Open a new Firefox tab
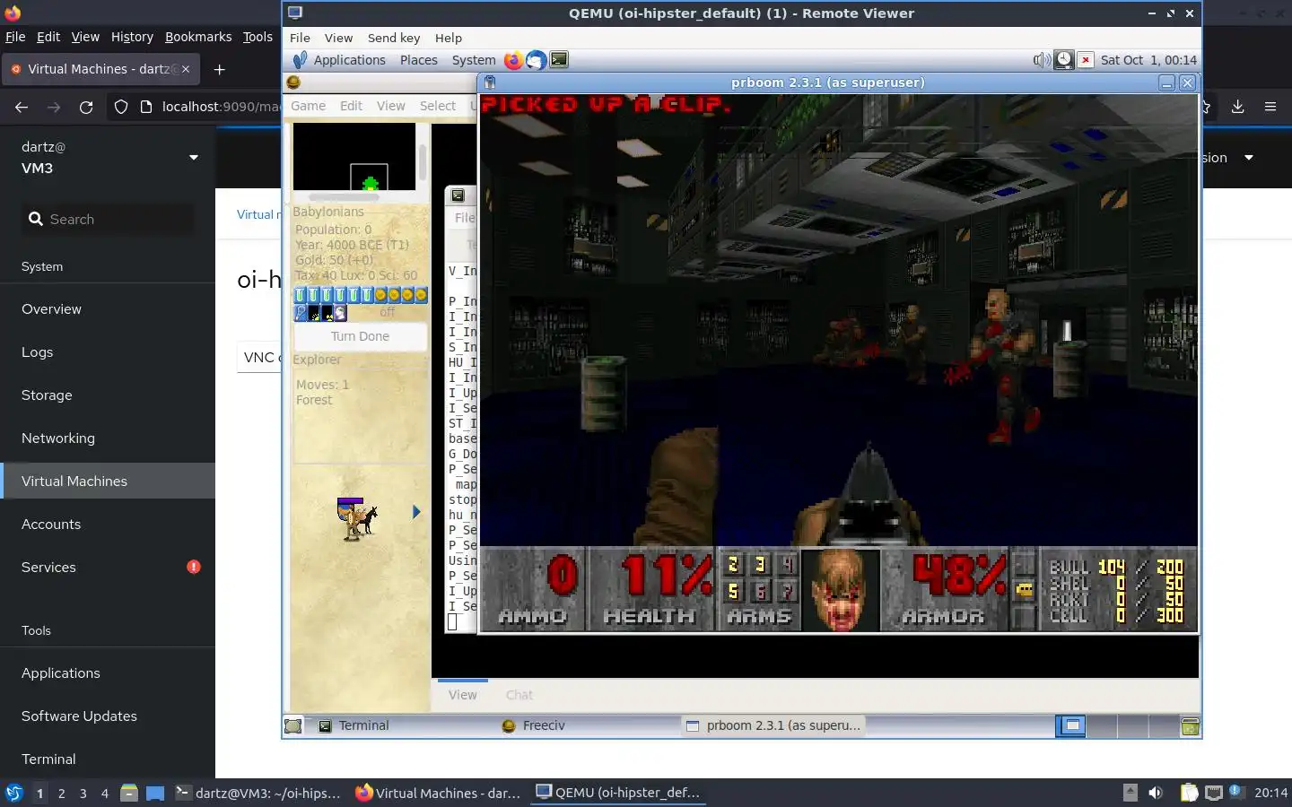Screen dimensions: 1292x807 (220, 69)
